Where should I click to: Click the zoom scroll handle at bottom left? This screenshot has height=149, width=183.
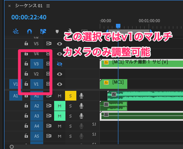tap(12, 147)
